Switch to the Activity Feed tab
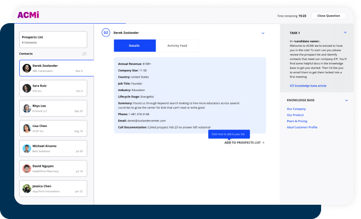The width and height of the screenshot is (361, 219). coord(177,46)
